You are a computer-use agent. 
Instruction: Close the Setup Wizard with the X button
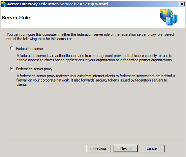pyautogui.click(x=182, y=4)
